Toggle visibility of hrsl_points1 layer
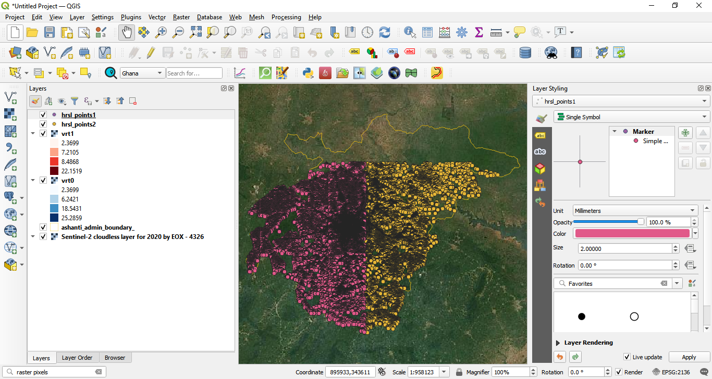Screen dimensions: 712x379 [x=44, y=115]
